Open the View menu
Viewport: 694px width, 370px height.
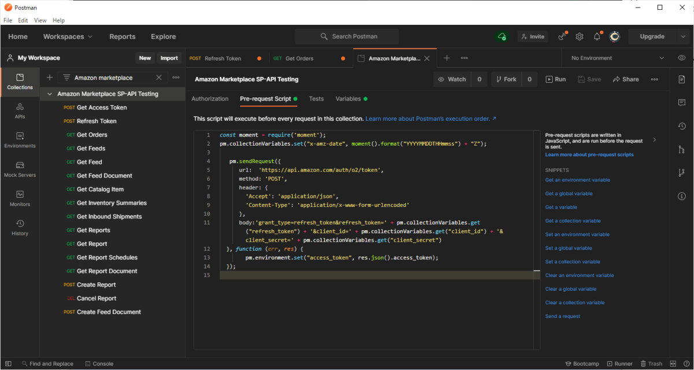40,20
